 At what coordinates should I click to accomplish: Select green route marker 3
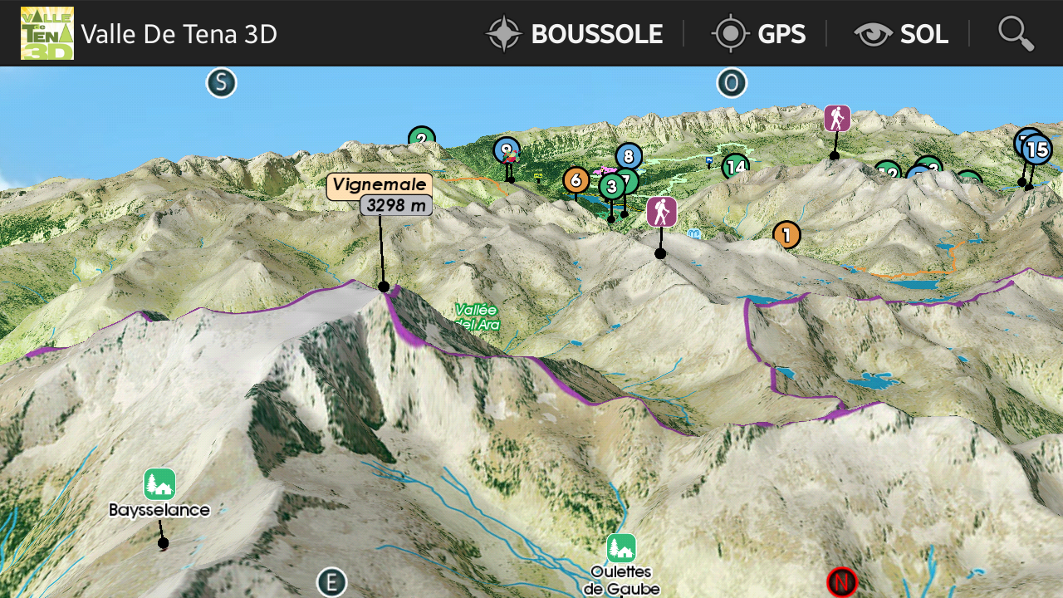(611, 185)
